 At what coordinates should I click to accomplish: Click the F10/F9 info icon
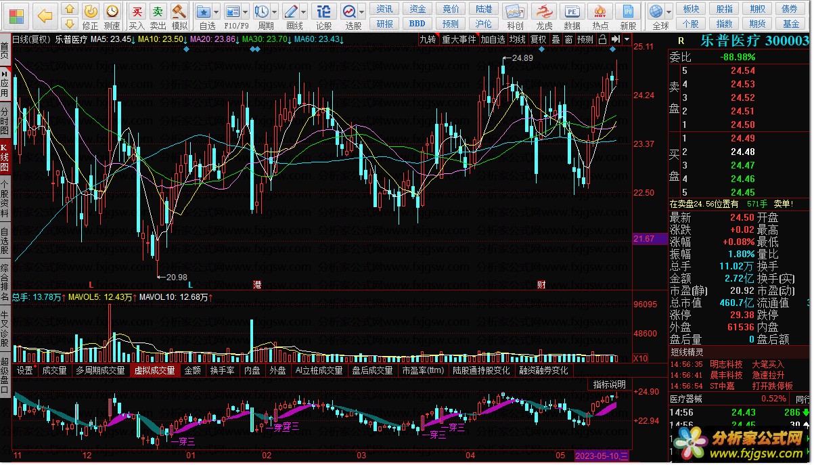click(233, 11)
